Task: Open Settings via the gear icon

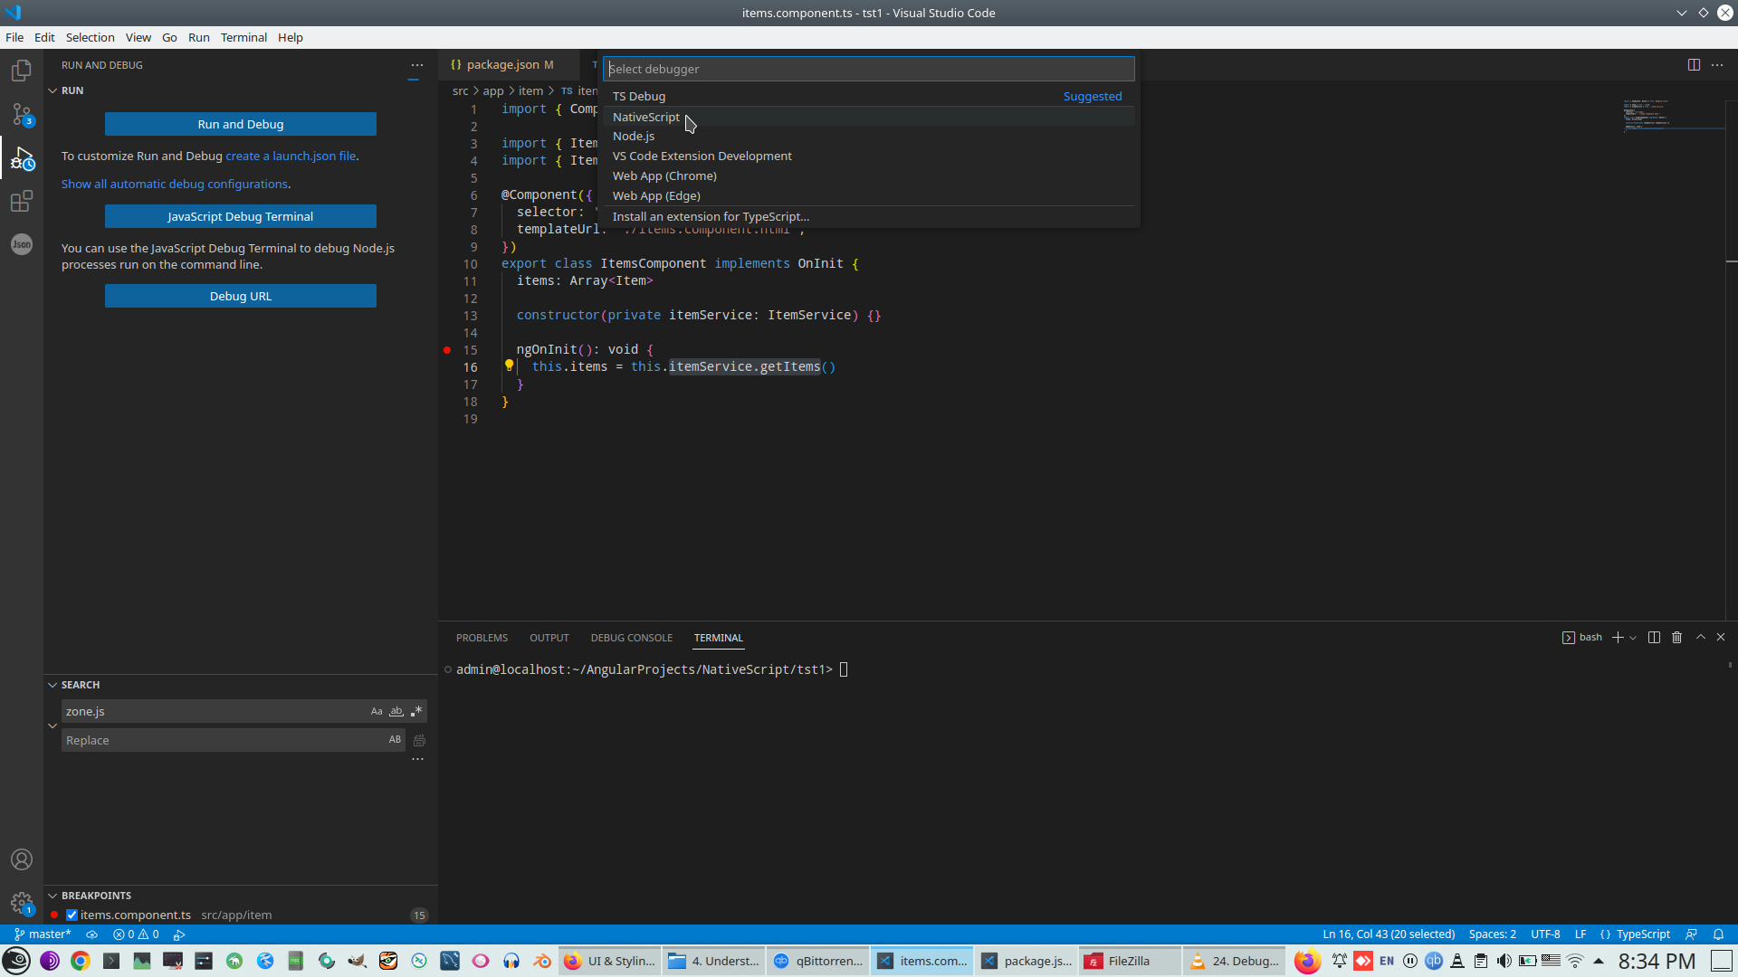Action: click(22, 903)
